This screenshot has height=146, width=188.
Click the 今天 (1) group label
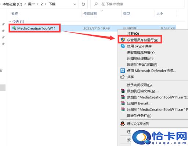pos(18,22)
